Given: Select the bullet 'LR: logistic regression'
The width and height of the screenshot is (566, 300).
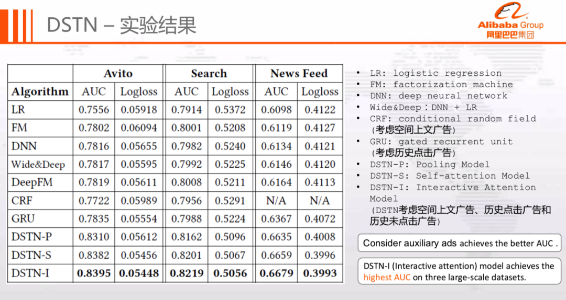Looking at the screenshot, I should pos(436,73).
